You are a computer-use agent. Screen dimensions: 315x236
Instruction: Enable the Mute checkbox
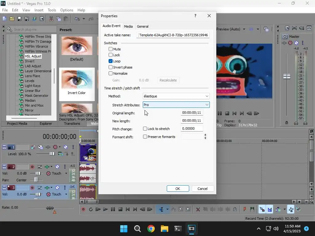point(110,49)
